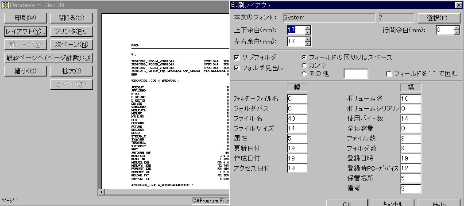
Task: Open プリンタ(P)... printer settings
Action: (71, 31)
